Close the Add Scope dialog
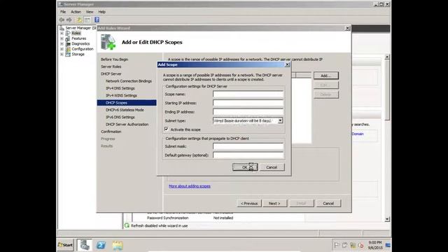Viewport: 448px width, 252px height. pyautogui.click(x=287, y=64)
